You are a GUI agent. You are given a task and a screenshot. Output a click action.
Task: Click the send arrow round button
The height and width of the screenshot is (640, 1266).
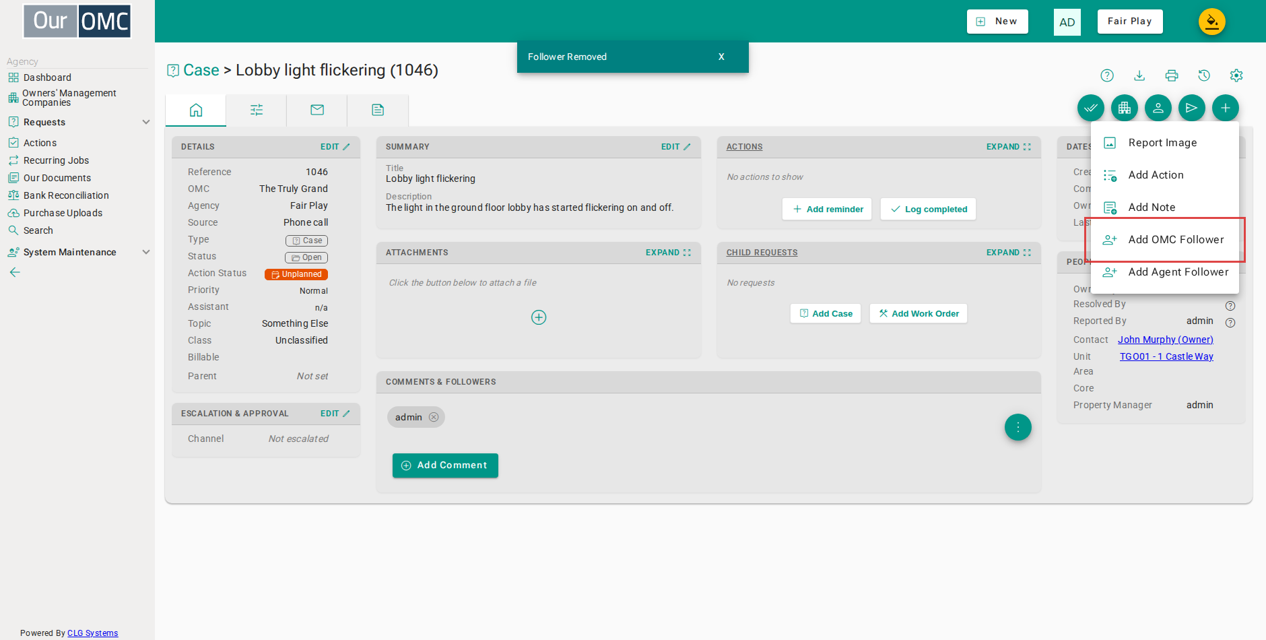pyautogui.click(x=1192, y=108)
